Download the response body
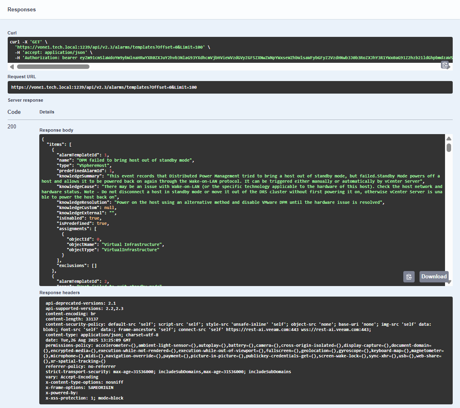 pyautogui.click(x=434, y=276)
